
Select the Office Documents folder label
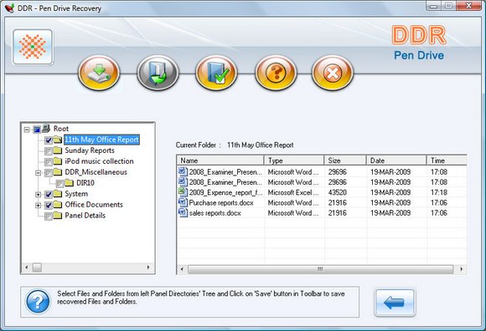tap(94, 205)
